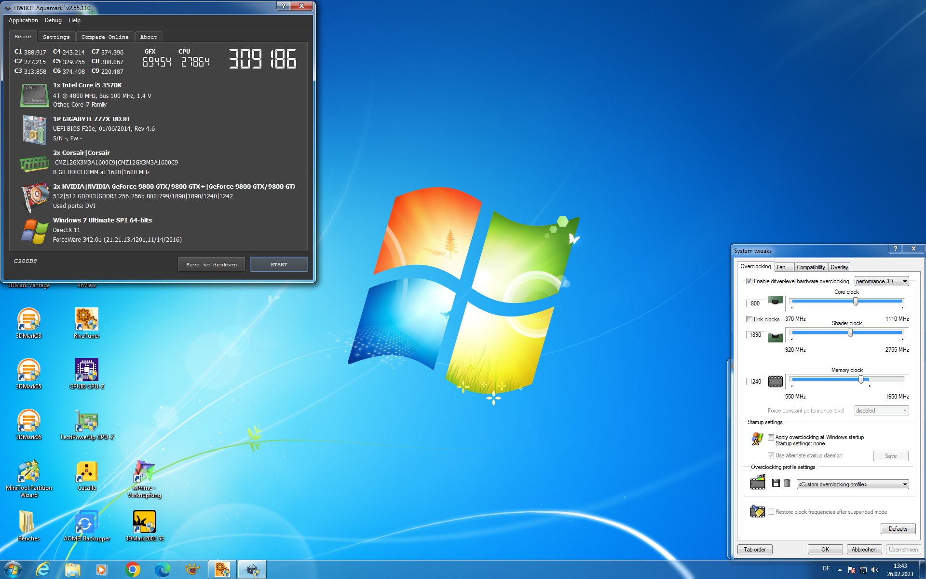Launch RivaTuner from the desktop
The width and height of the screenshot is (926, 579).
(x=87, y=322)
